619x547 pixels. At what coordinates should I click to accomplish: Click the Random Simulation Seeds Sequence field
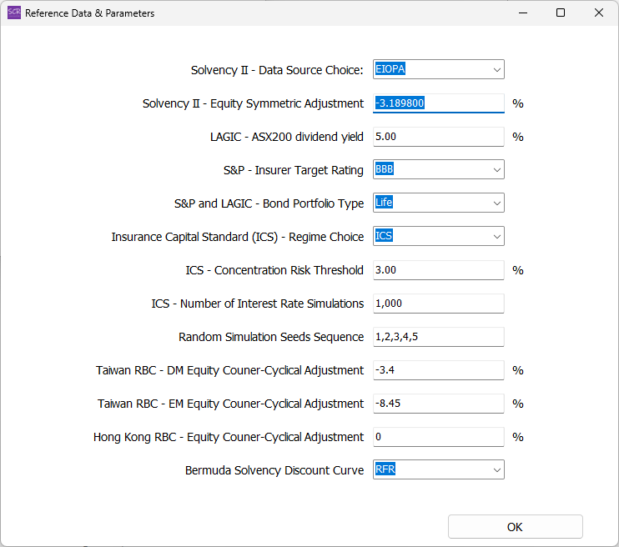[439, 337]
